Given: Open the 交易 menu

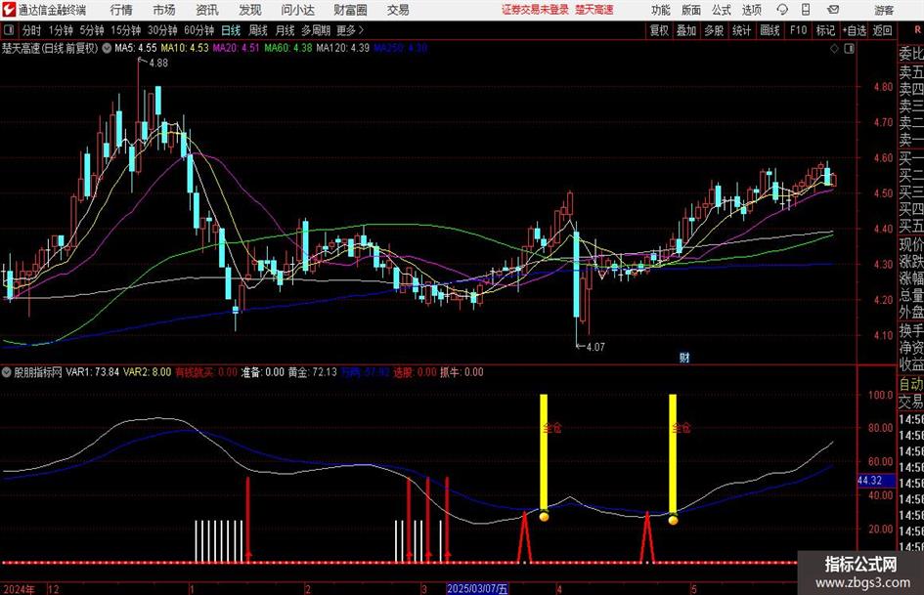Looking at the screenshot, I should [398, 10].
